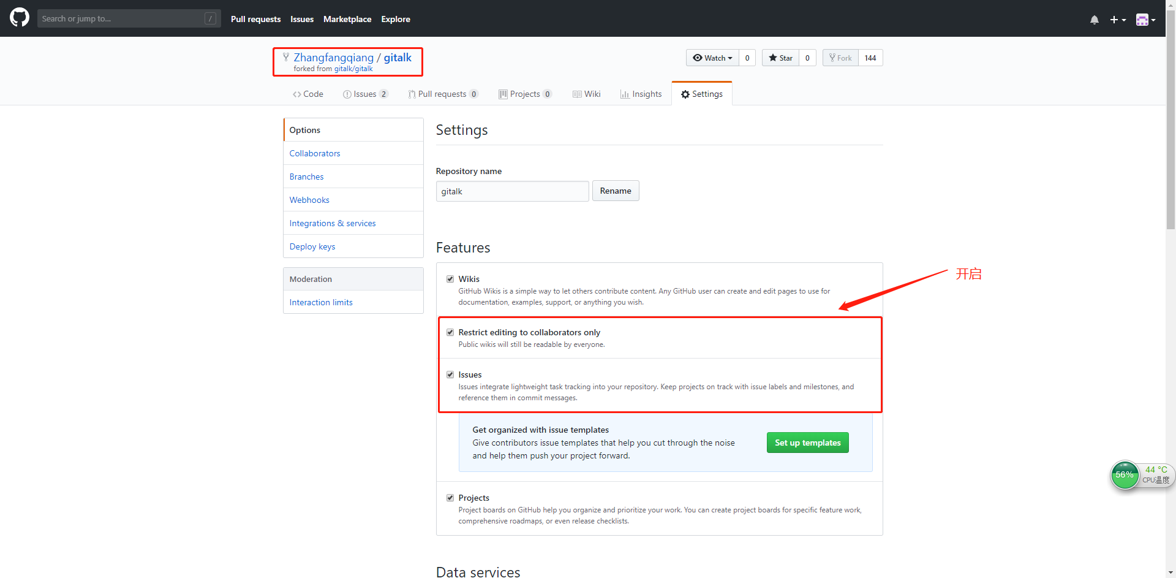Viewport: 1176px width, 578px height.
Task: Click the Repository name input field
Action: point(512,191)
